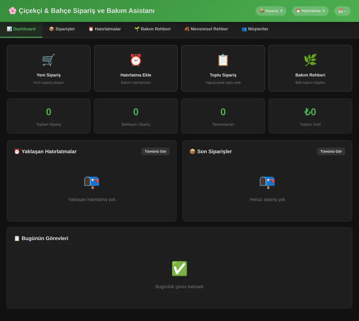The image size is (359, 321).
Task: Click Tümünü Gör in Son Siparişler panel
Action: [331, 151]
